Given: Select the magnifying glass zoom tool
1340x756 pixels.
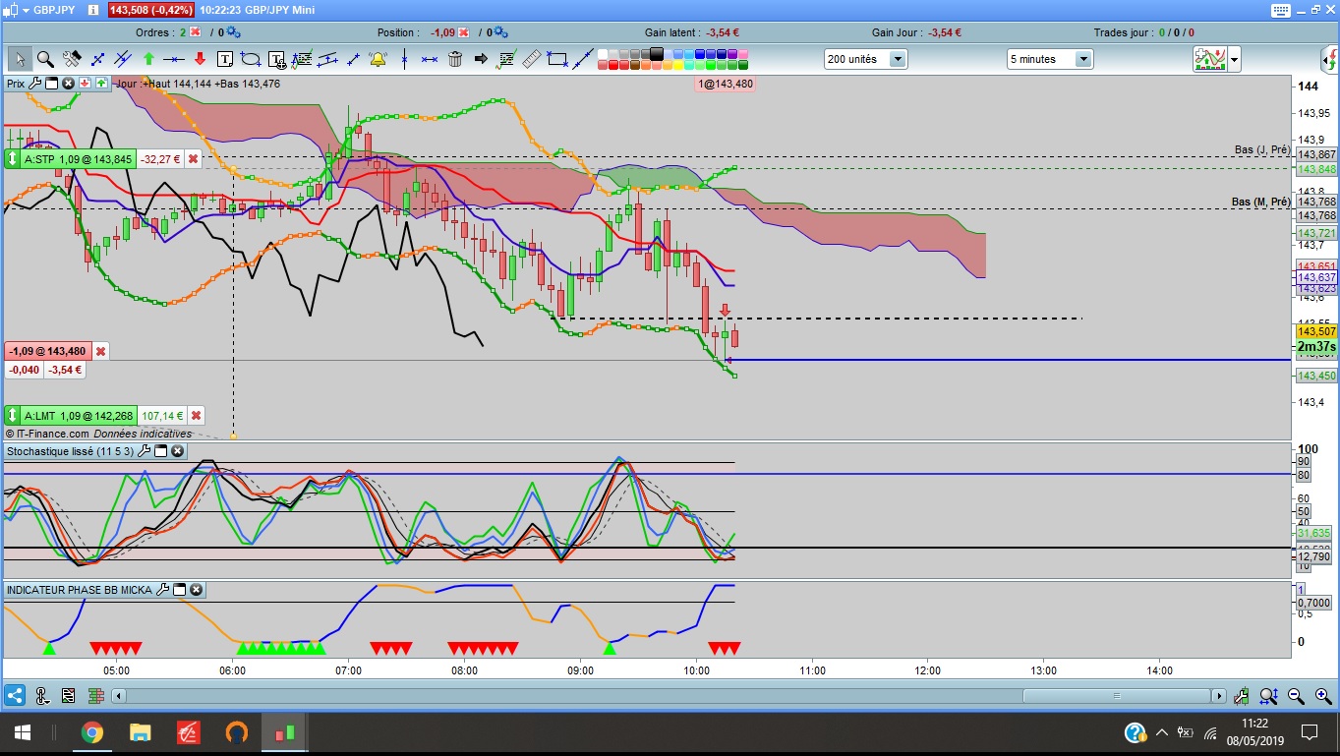Looking at the screenshot, I should [x=45, y=59].
